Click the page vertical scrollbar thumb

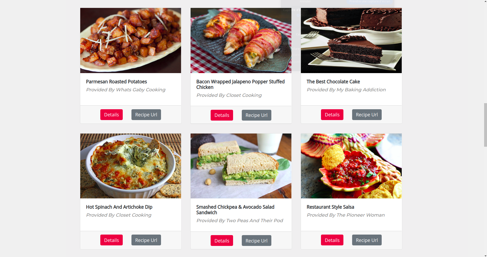tap(485, 125)
